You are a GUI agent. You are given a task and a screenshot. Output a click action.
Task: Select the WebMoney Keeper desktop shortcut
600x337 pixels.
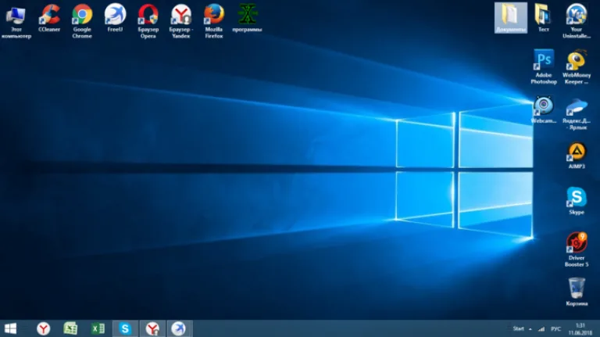(x=577, y=66)
